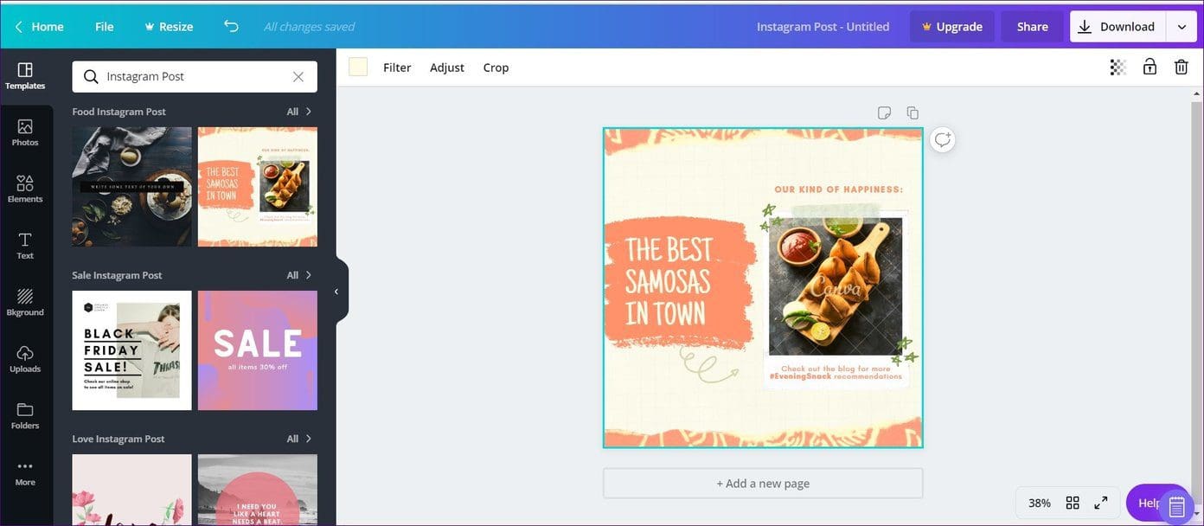Select the '#EveningSnack recommendations' caption text
Viewport: 1204px width, 526px height.
(x=836, y=376)
